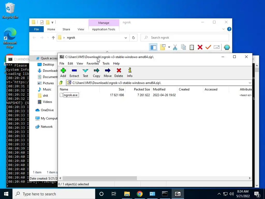The image size is (265, 199).
Task: Sort by the Modified column header
Action: [x=164, y=89]
